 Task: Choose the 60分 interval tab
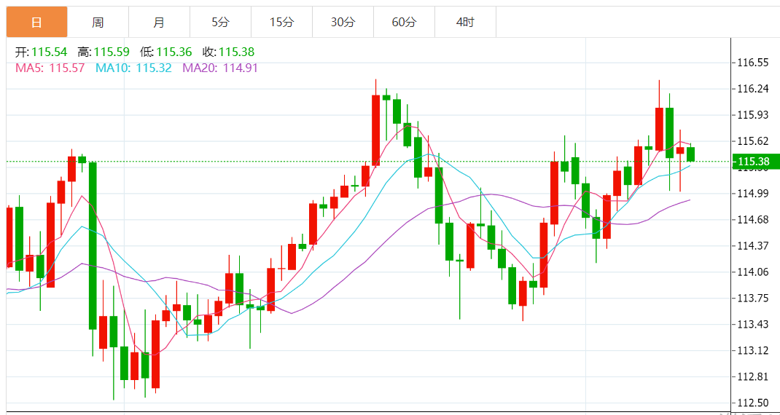(404, 23)
